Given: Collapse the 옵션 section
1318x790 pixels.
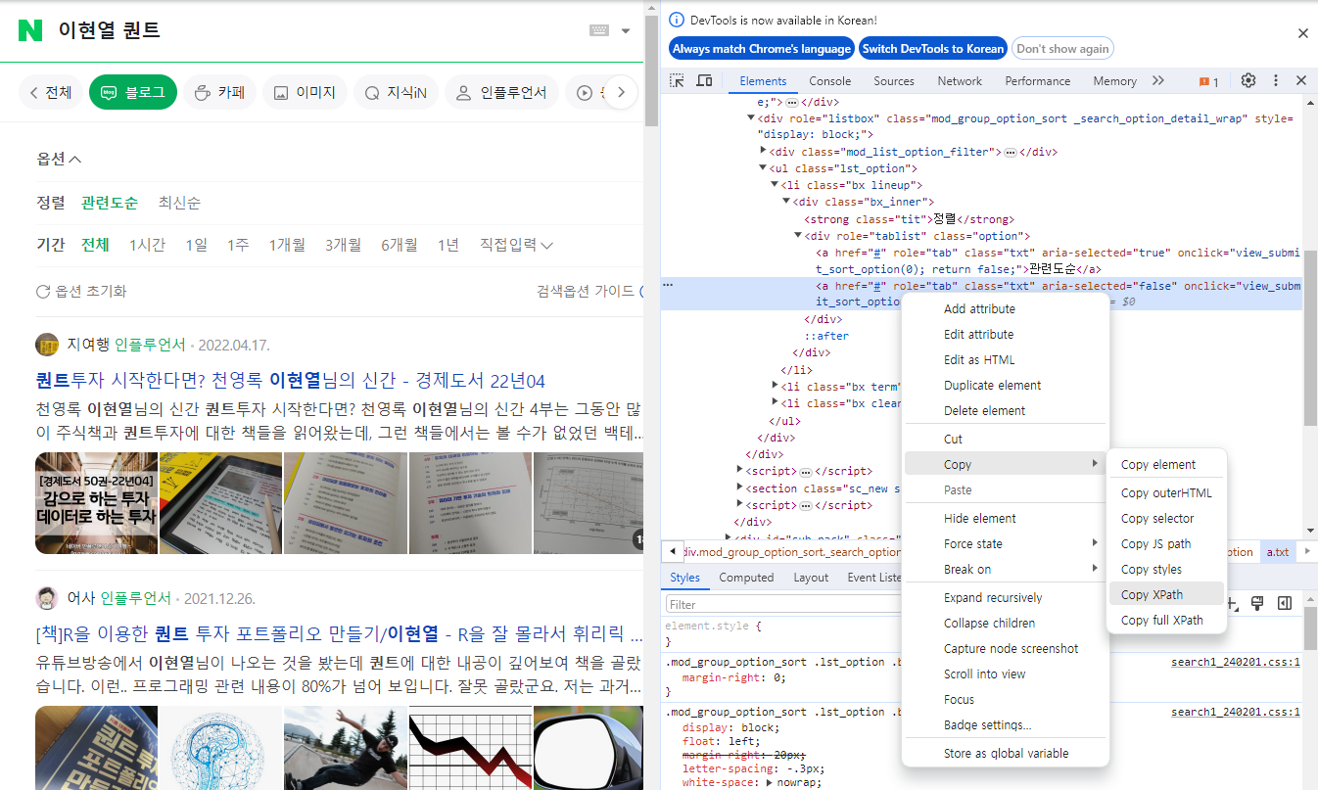Looking at the screenshot, I should point(59,159).
